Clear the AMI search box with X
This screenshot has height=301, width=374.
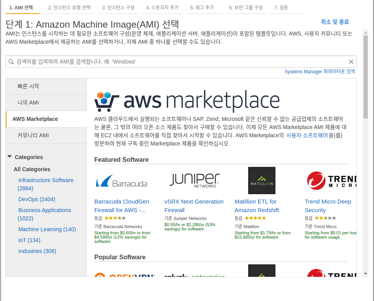(351, 62)
